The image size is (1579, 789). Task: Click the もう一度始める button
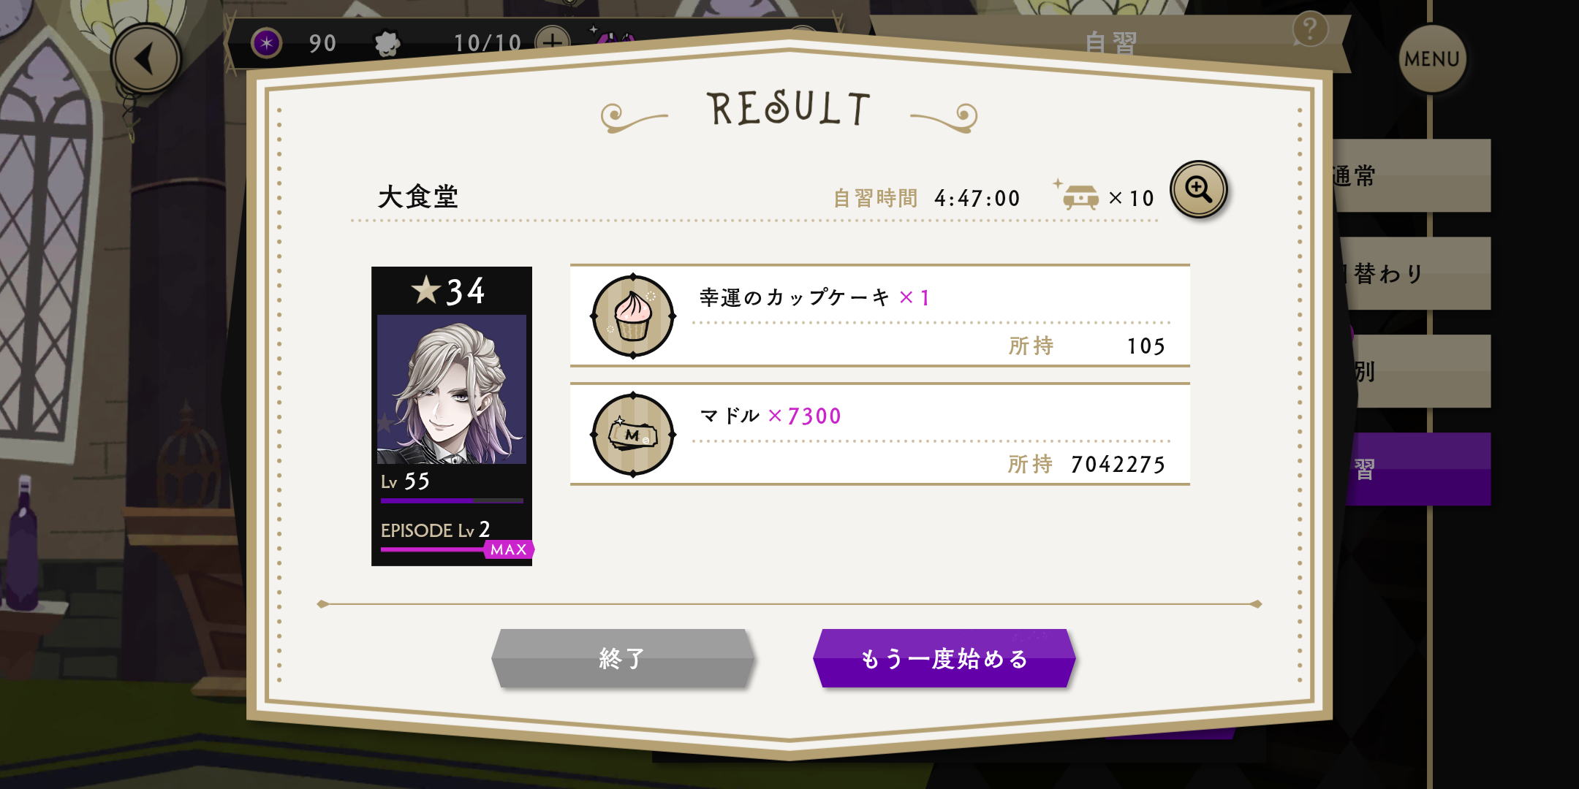pos(944,658)
